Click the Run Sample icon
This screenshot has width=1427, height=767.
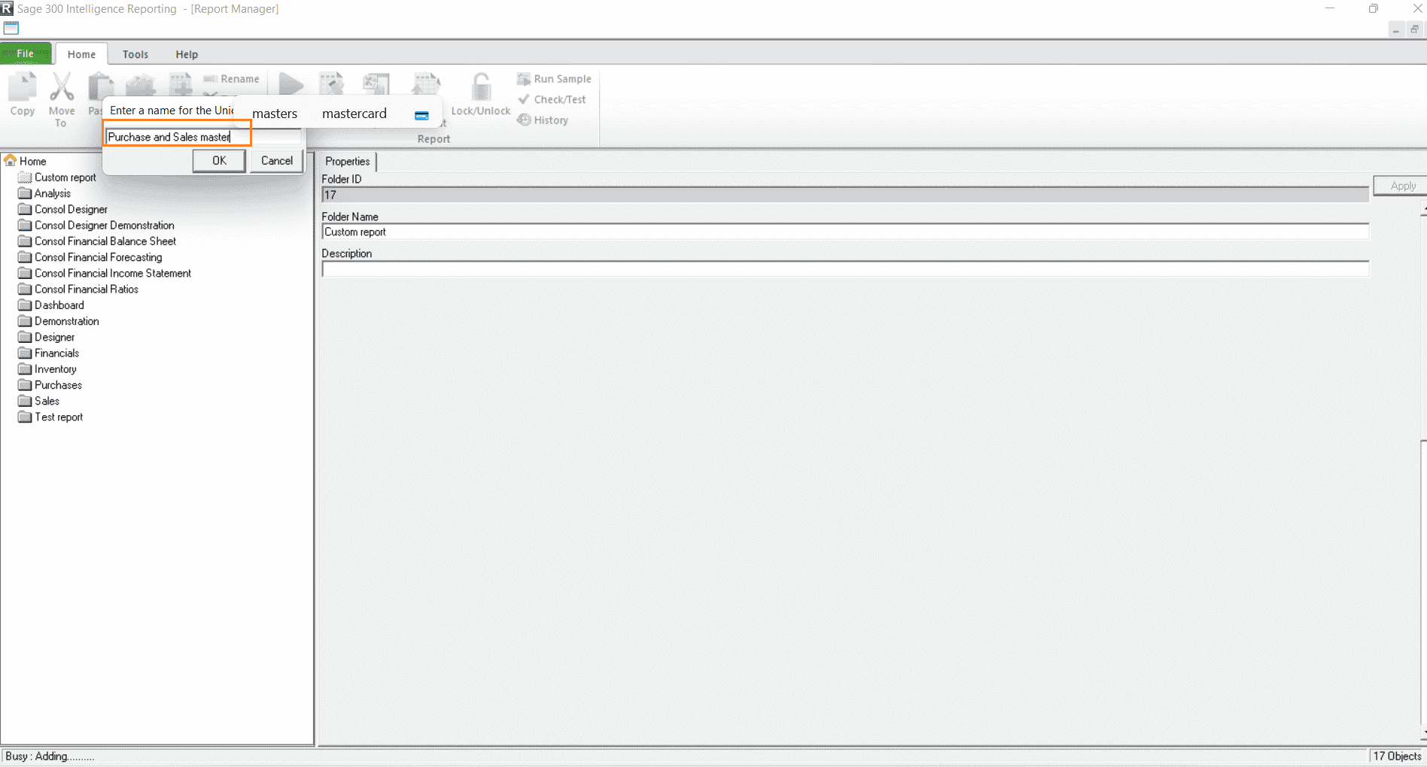(524, 78)
